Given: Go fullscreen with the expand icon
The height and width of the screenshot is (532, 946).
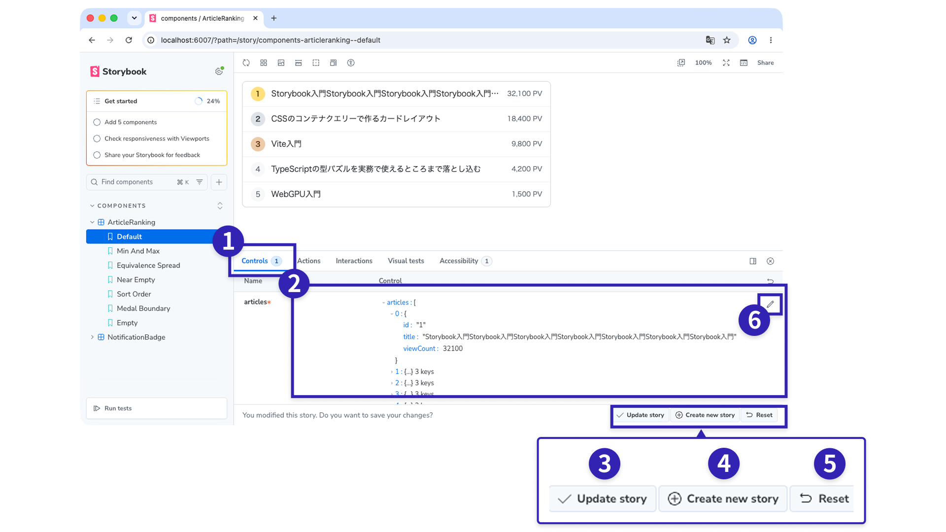Looking at the screenshot, I should click(x=726, y=63).
